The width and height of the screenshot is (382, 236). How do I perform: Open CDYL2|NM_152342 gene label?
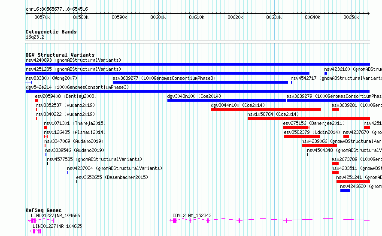(192, 215)
